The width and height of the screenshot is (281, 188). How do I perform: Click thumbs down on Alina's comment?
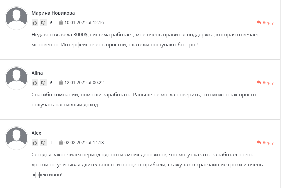coord(43,83)
